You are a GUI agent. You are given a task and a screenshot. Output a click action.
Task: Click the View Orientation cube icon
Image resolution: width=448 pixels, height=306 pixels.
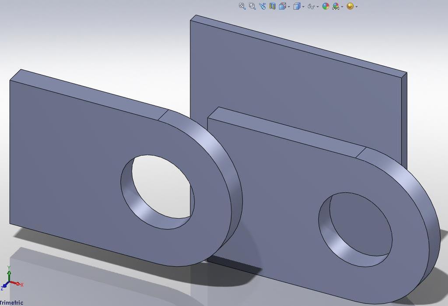coord(282,6)
